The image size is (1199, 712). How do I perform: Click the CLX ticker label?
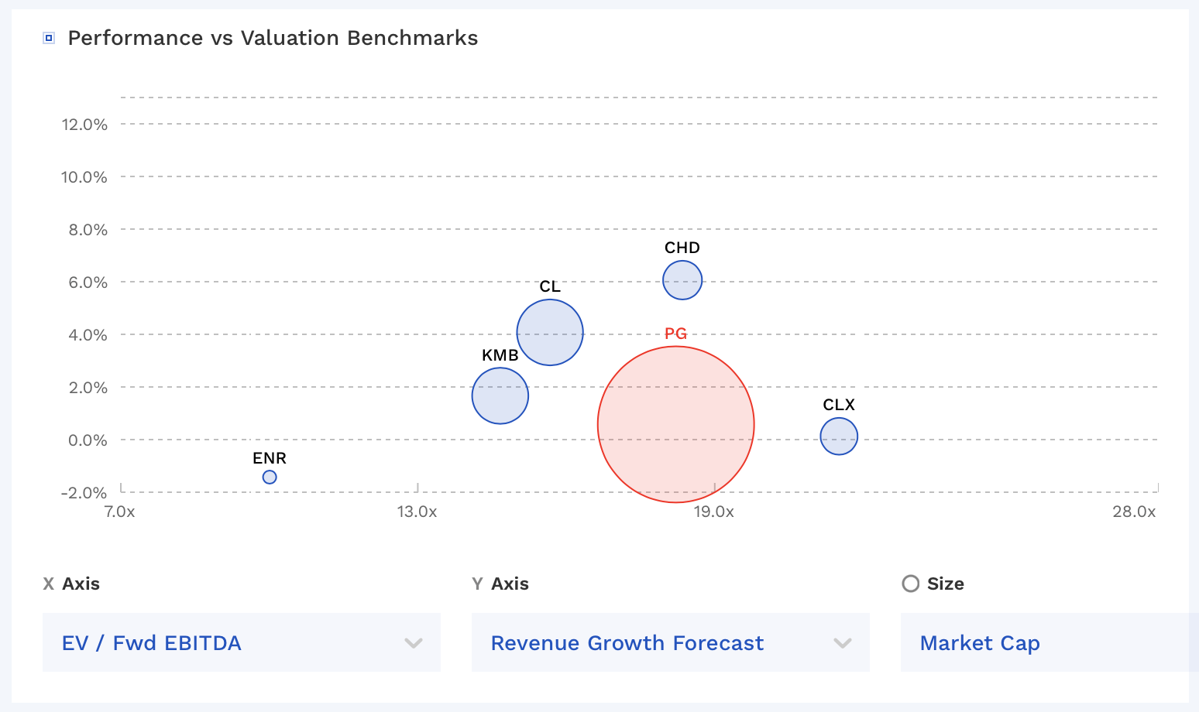838,405
